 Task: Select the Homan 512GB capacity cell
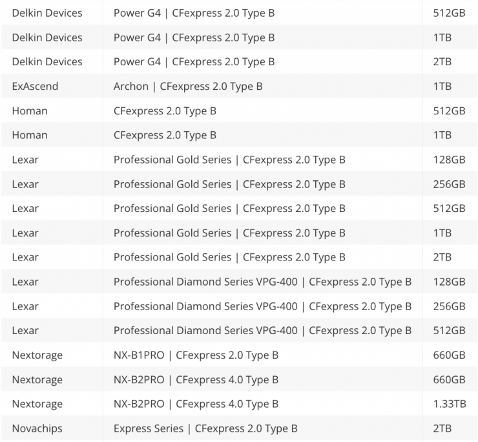449,111
